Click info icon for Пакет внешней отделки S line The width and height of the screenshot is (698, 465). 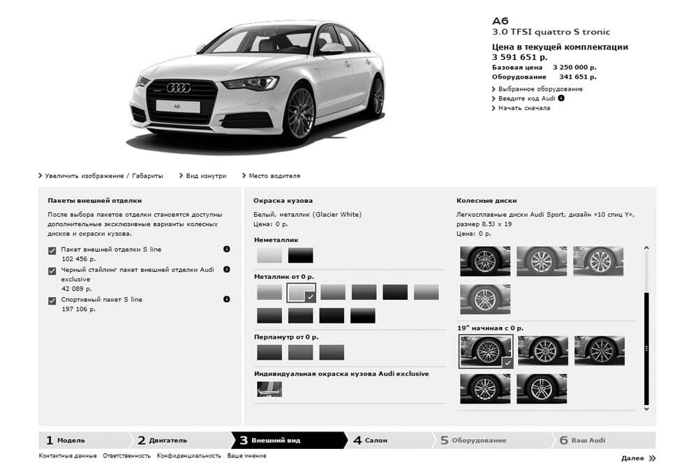pyautogui.click(x=227, y=250)
